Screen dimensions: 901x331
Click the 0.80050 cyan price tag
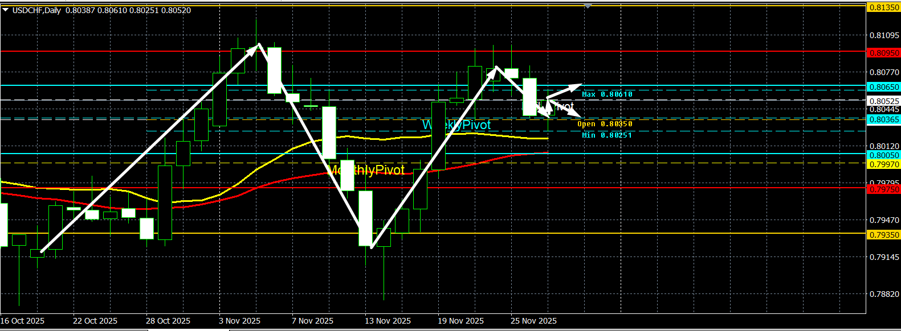[884, 155]
